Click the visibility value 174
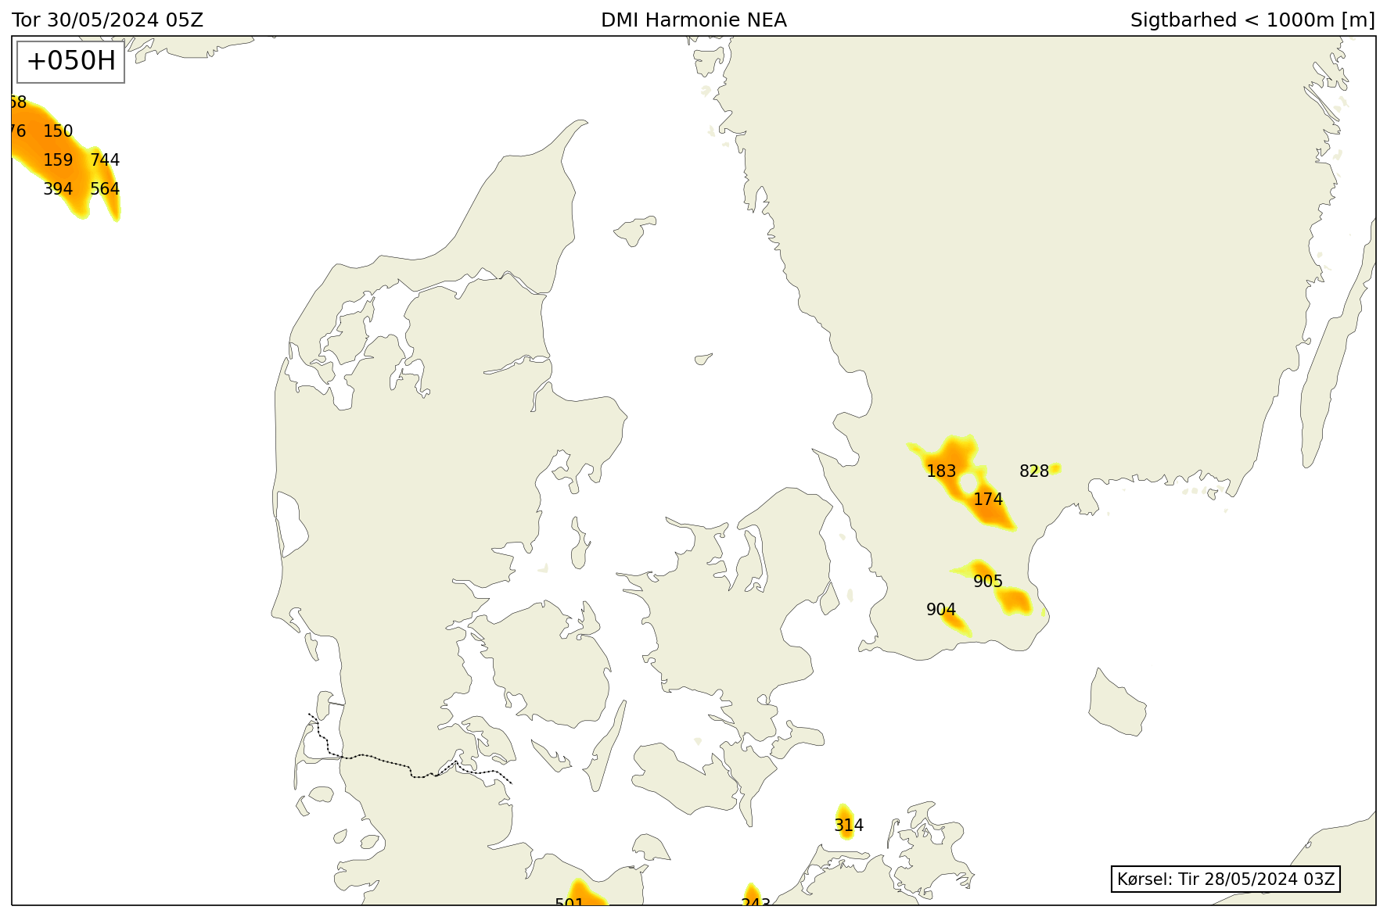Viewport: 1387px width, 917px height. (988, 500)
